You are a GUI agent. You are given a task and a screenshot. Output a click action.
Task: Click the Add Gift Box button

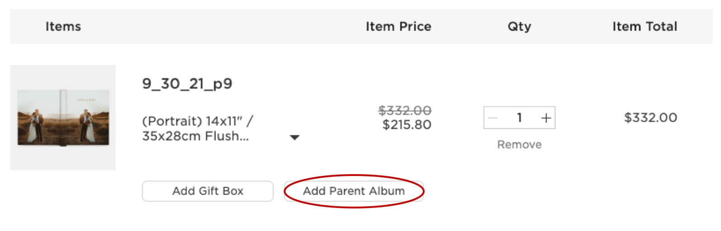(x=208, y=191)
